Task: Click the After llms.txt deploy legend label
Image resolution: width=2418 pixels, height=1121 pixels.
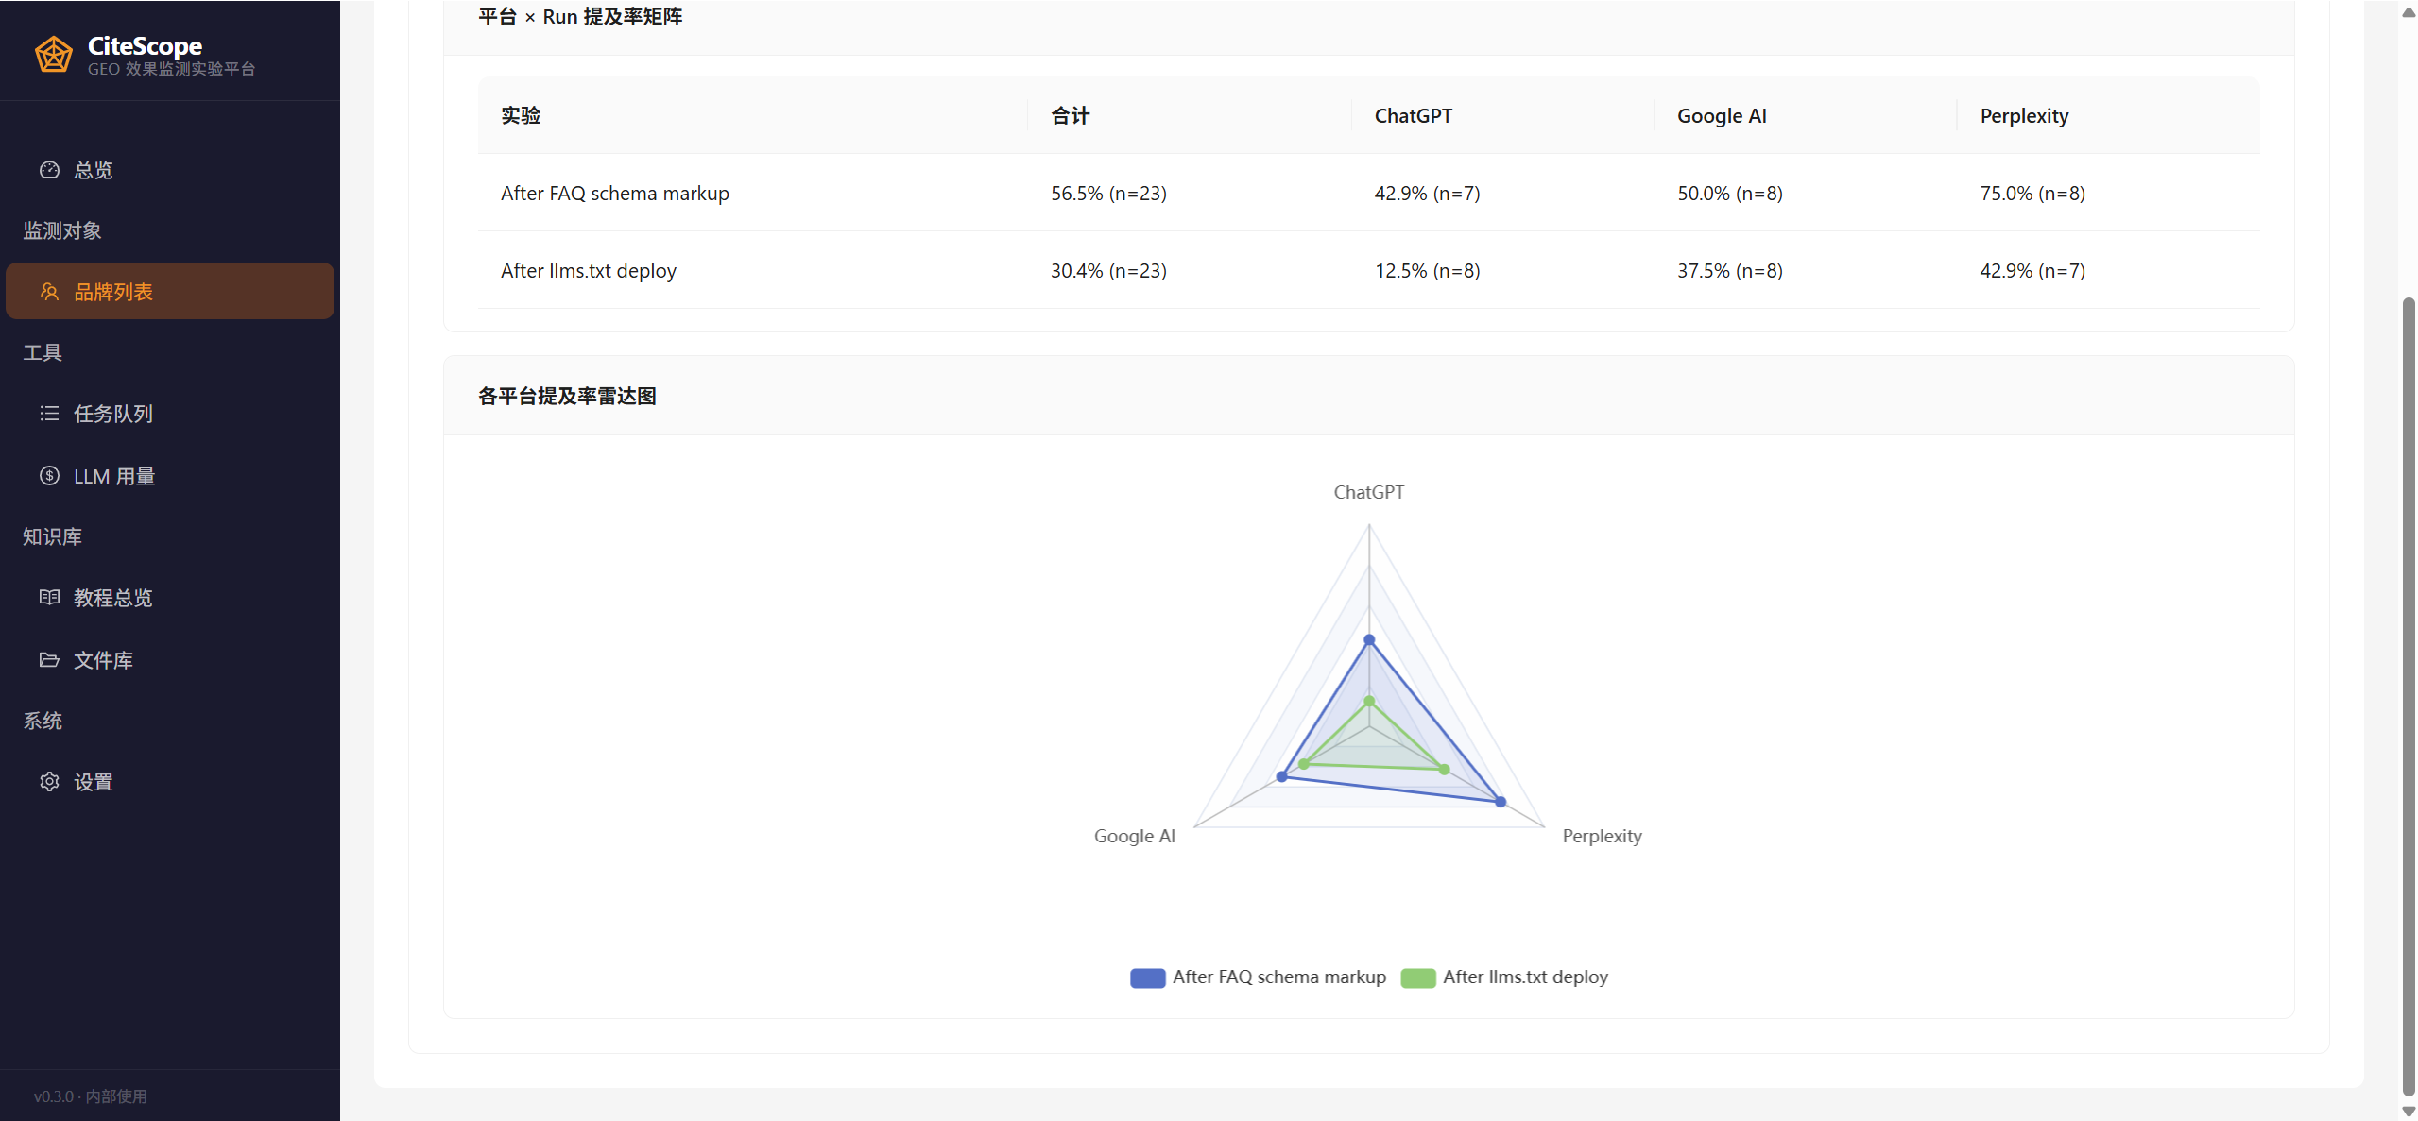Action: (x=1525, y=977)
